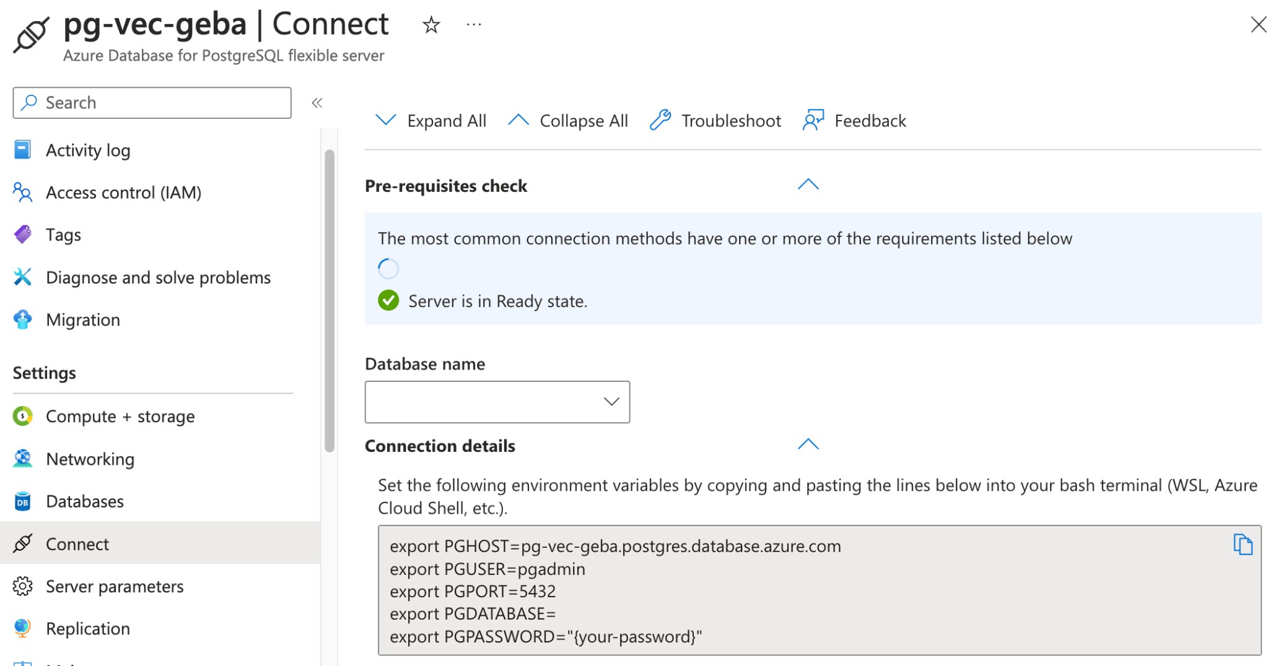1268x666 pixels.
Task: Click the green Server Ready checkmark icon
Action: click(x=388, y=301)
